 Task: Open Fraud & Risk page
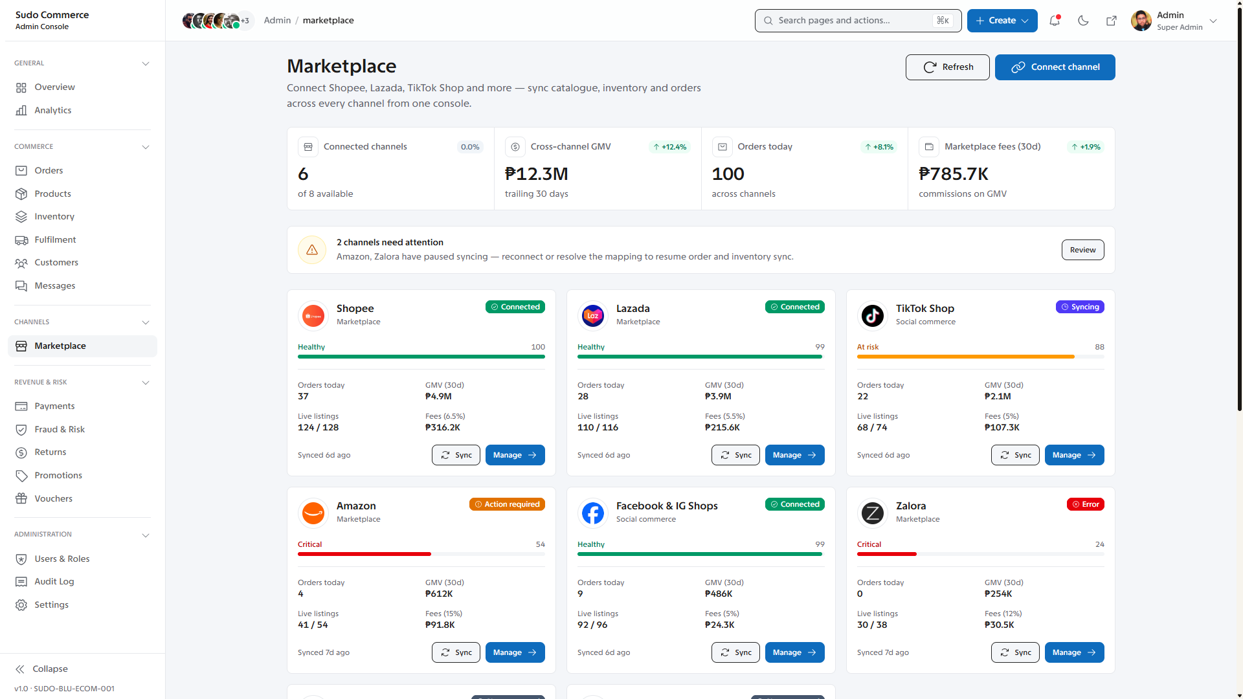pyautogui.click(x=82, y=429)
